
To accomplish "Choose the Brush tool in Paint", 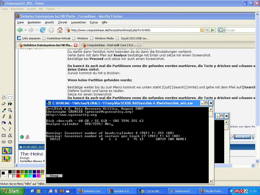I will tap(10, 116).
